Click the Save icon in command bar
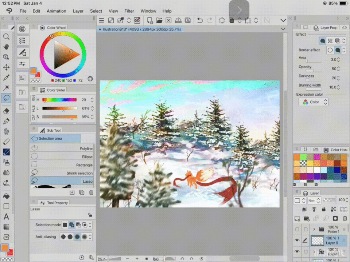350x262 pixels. 178,20
